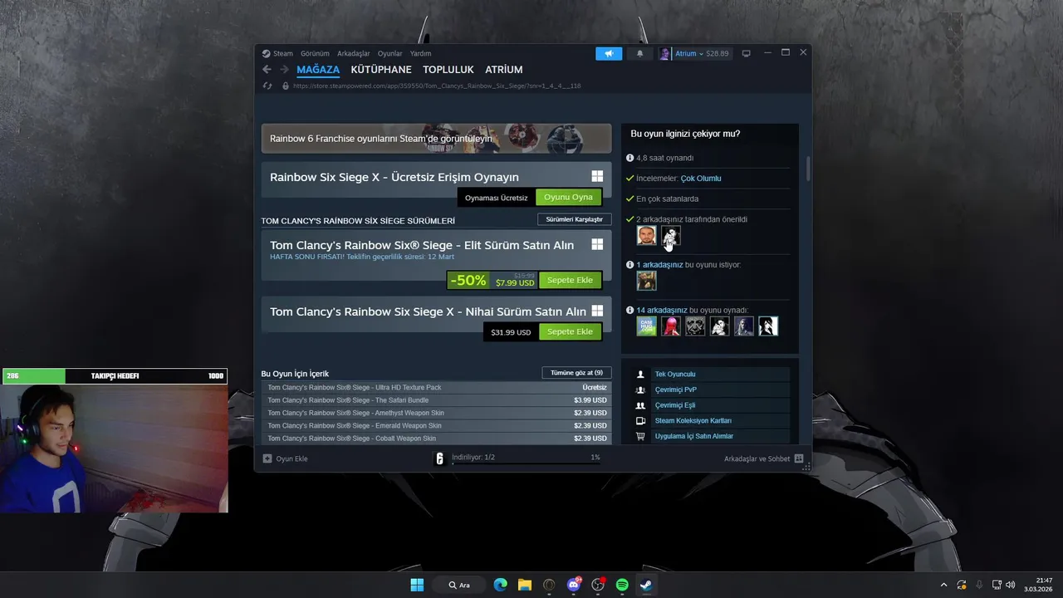The width and height of the screenshot is (1063, 598).
Task: Open The Safari Bundle DLC row
Action: (436, 400)
